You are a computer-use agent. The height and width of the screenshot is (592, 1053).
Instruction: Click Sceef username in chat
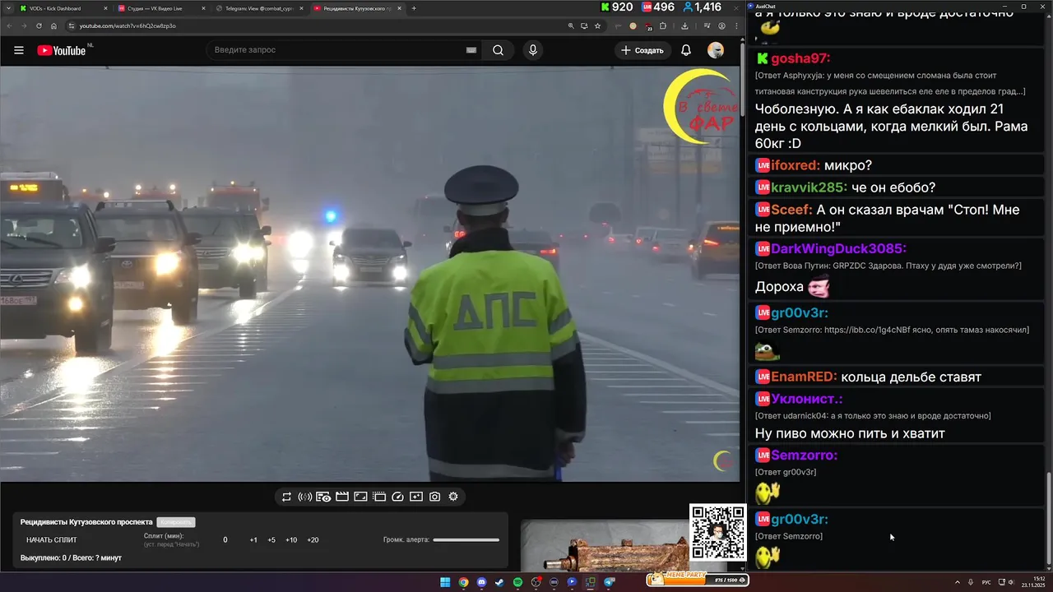[x=791, y=210]
